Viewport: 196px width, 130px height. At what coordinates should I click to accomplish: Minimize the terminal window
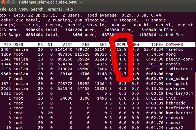[x=8, y=2]
